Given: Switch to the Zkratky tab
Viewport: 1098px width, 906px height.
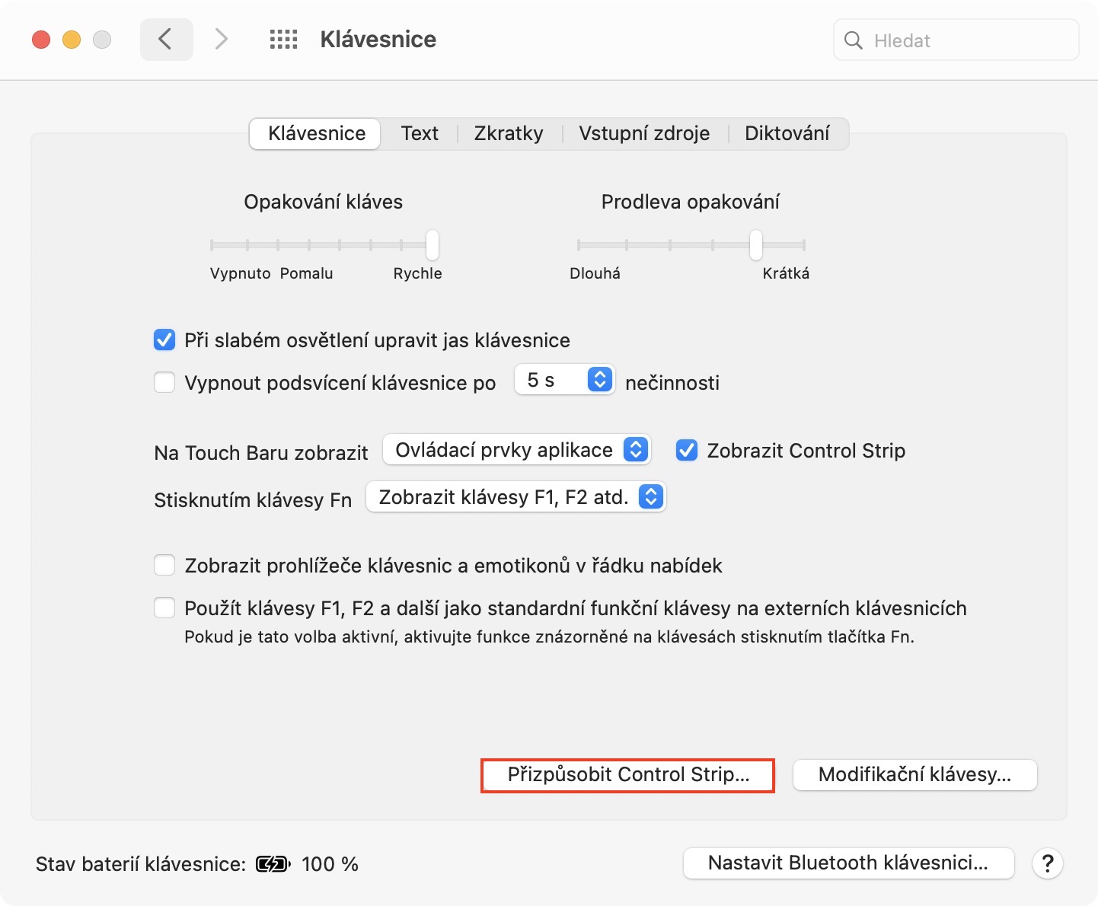Looking at the screenshot, I should coord(509,133).
